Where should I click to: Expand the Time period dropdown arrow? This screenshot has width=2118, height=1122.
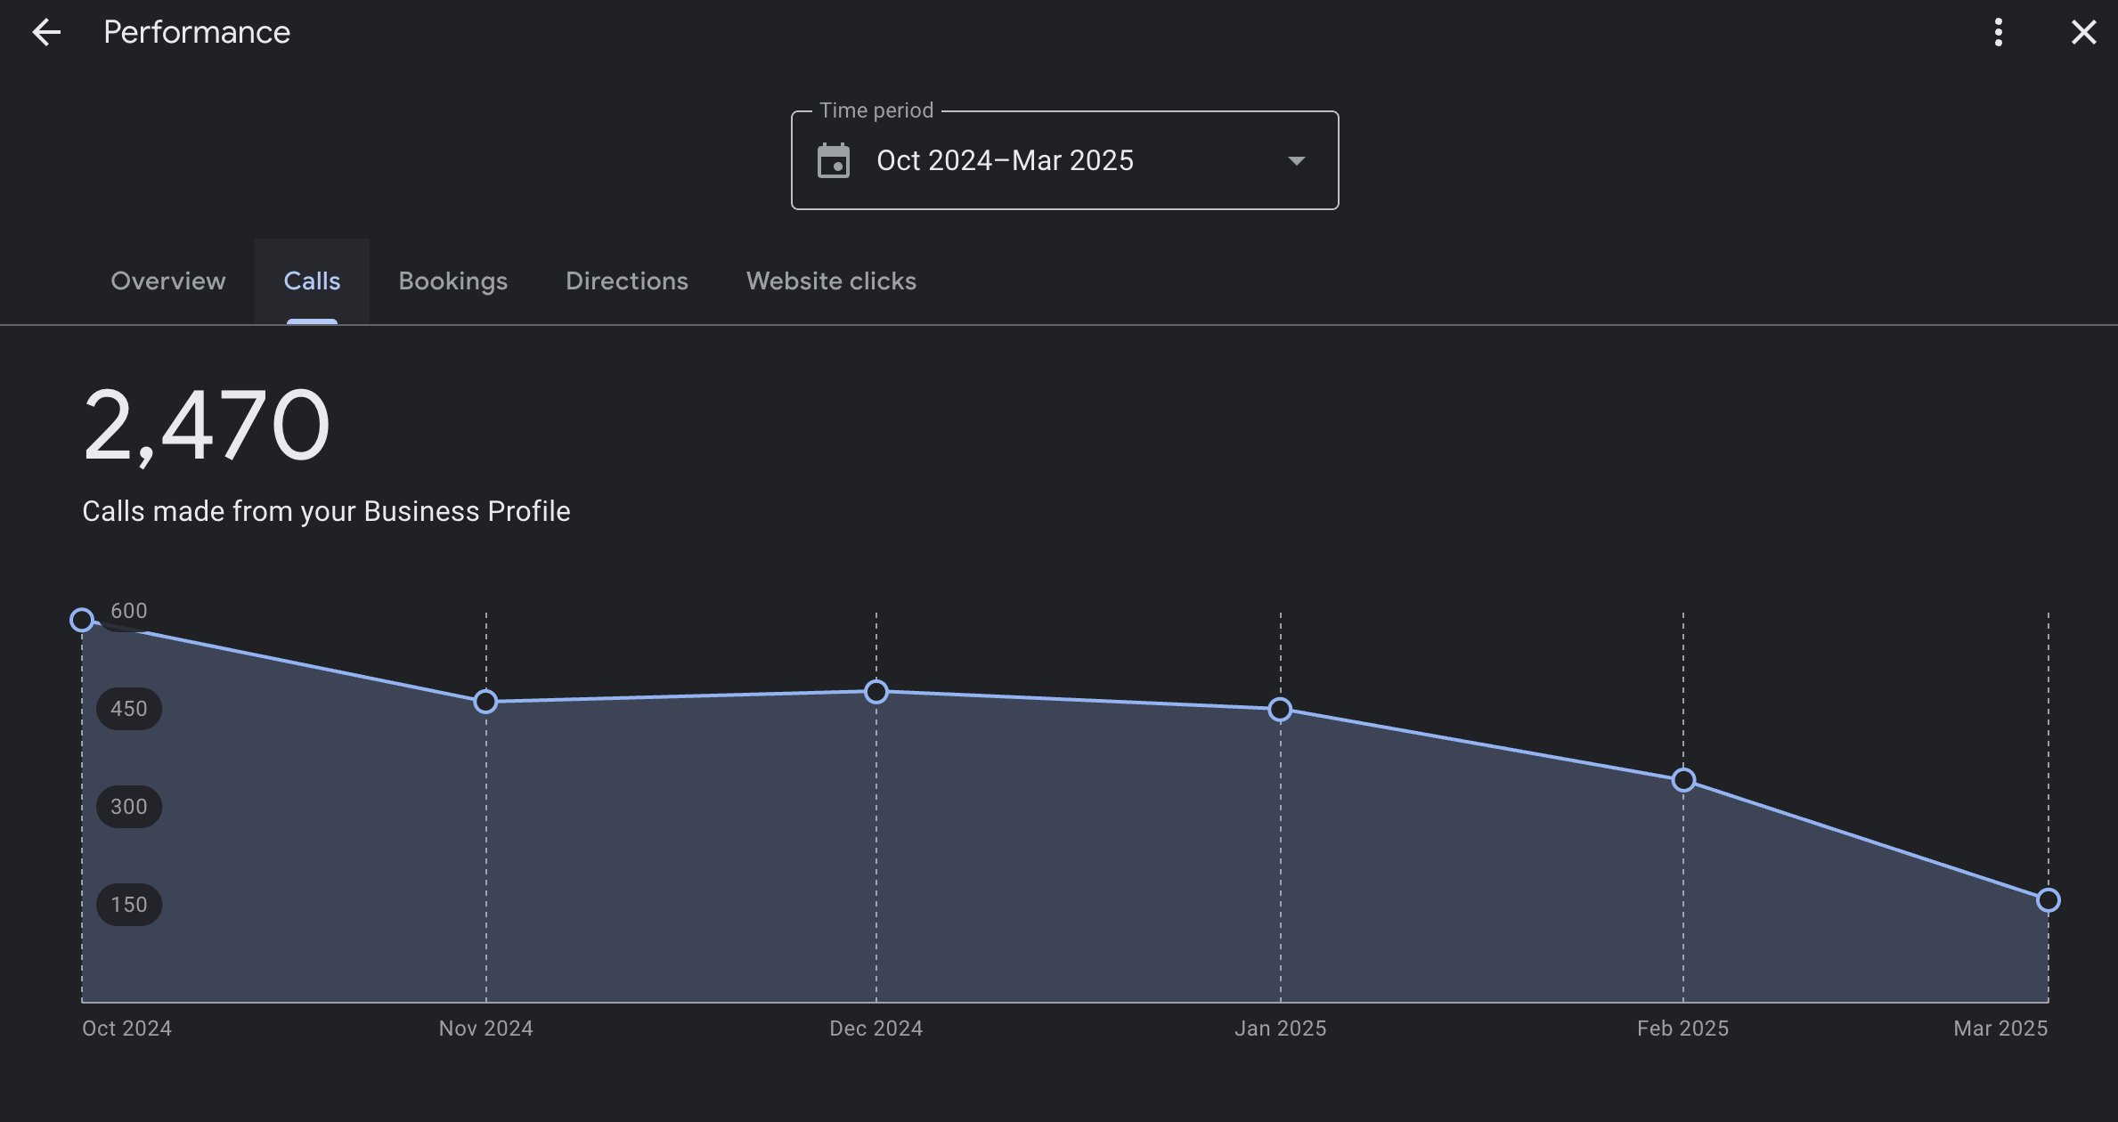1297,161
